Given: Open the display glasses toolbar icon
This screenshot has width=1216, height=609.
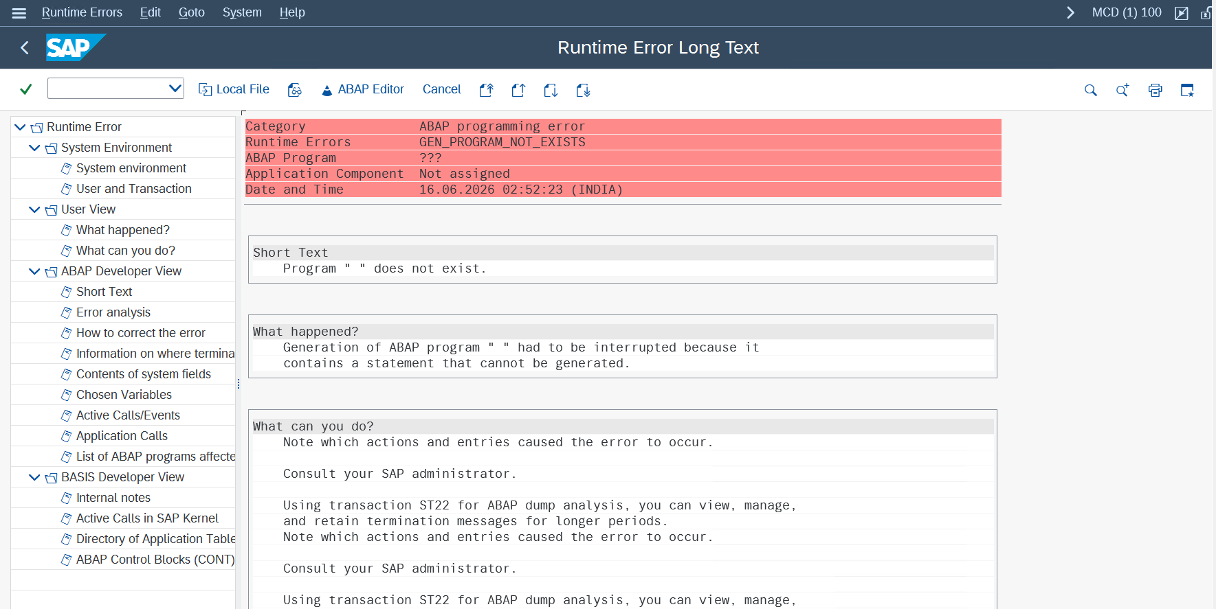Looking at the screenshot, I should (x=295, y=90).
